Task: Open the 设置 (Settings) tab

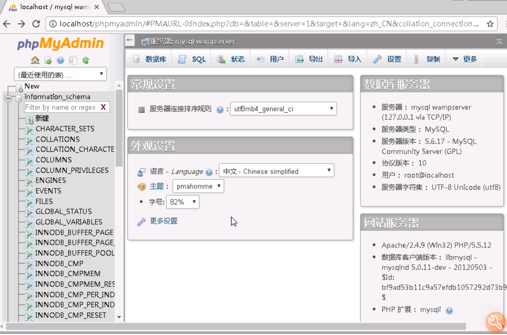Action: coord(387,59)
